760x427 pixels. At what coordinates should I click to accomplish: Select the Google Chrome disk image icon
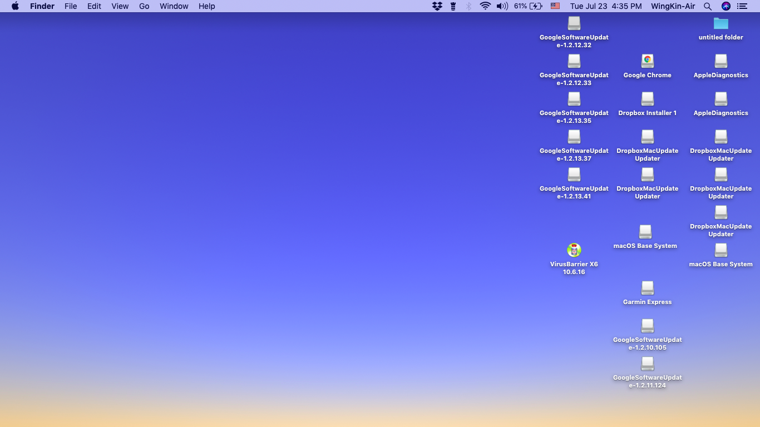(648, 61)
